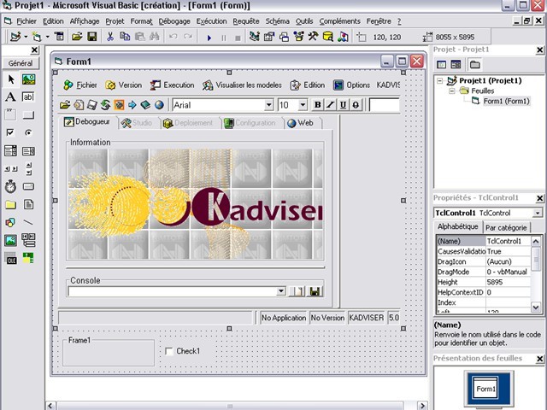The image size is (547, 410).
Task: Click the Pause execution button
Action: coord(224,38)
